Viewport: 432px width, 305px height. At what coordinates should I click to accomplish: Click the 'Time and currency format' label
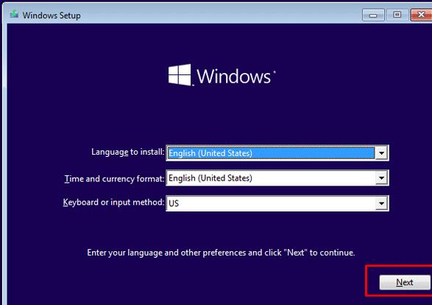point(114,179)
